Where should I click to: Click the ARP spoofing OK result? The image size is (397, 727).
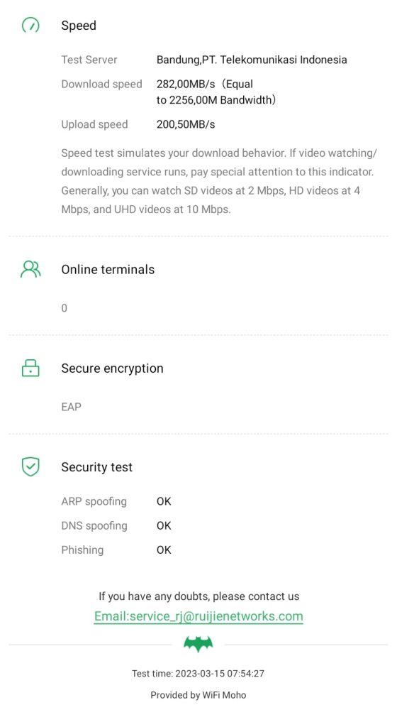coord(164,501)
